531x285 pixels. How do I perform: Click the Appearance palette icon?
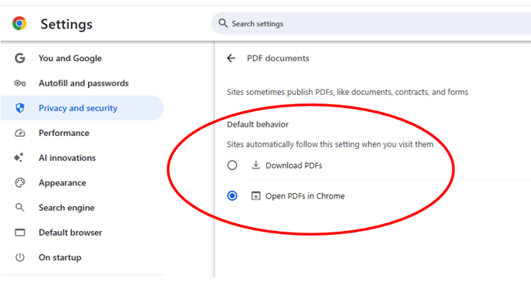click(x=19, y=182)
